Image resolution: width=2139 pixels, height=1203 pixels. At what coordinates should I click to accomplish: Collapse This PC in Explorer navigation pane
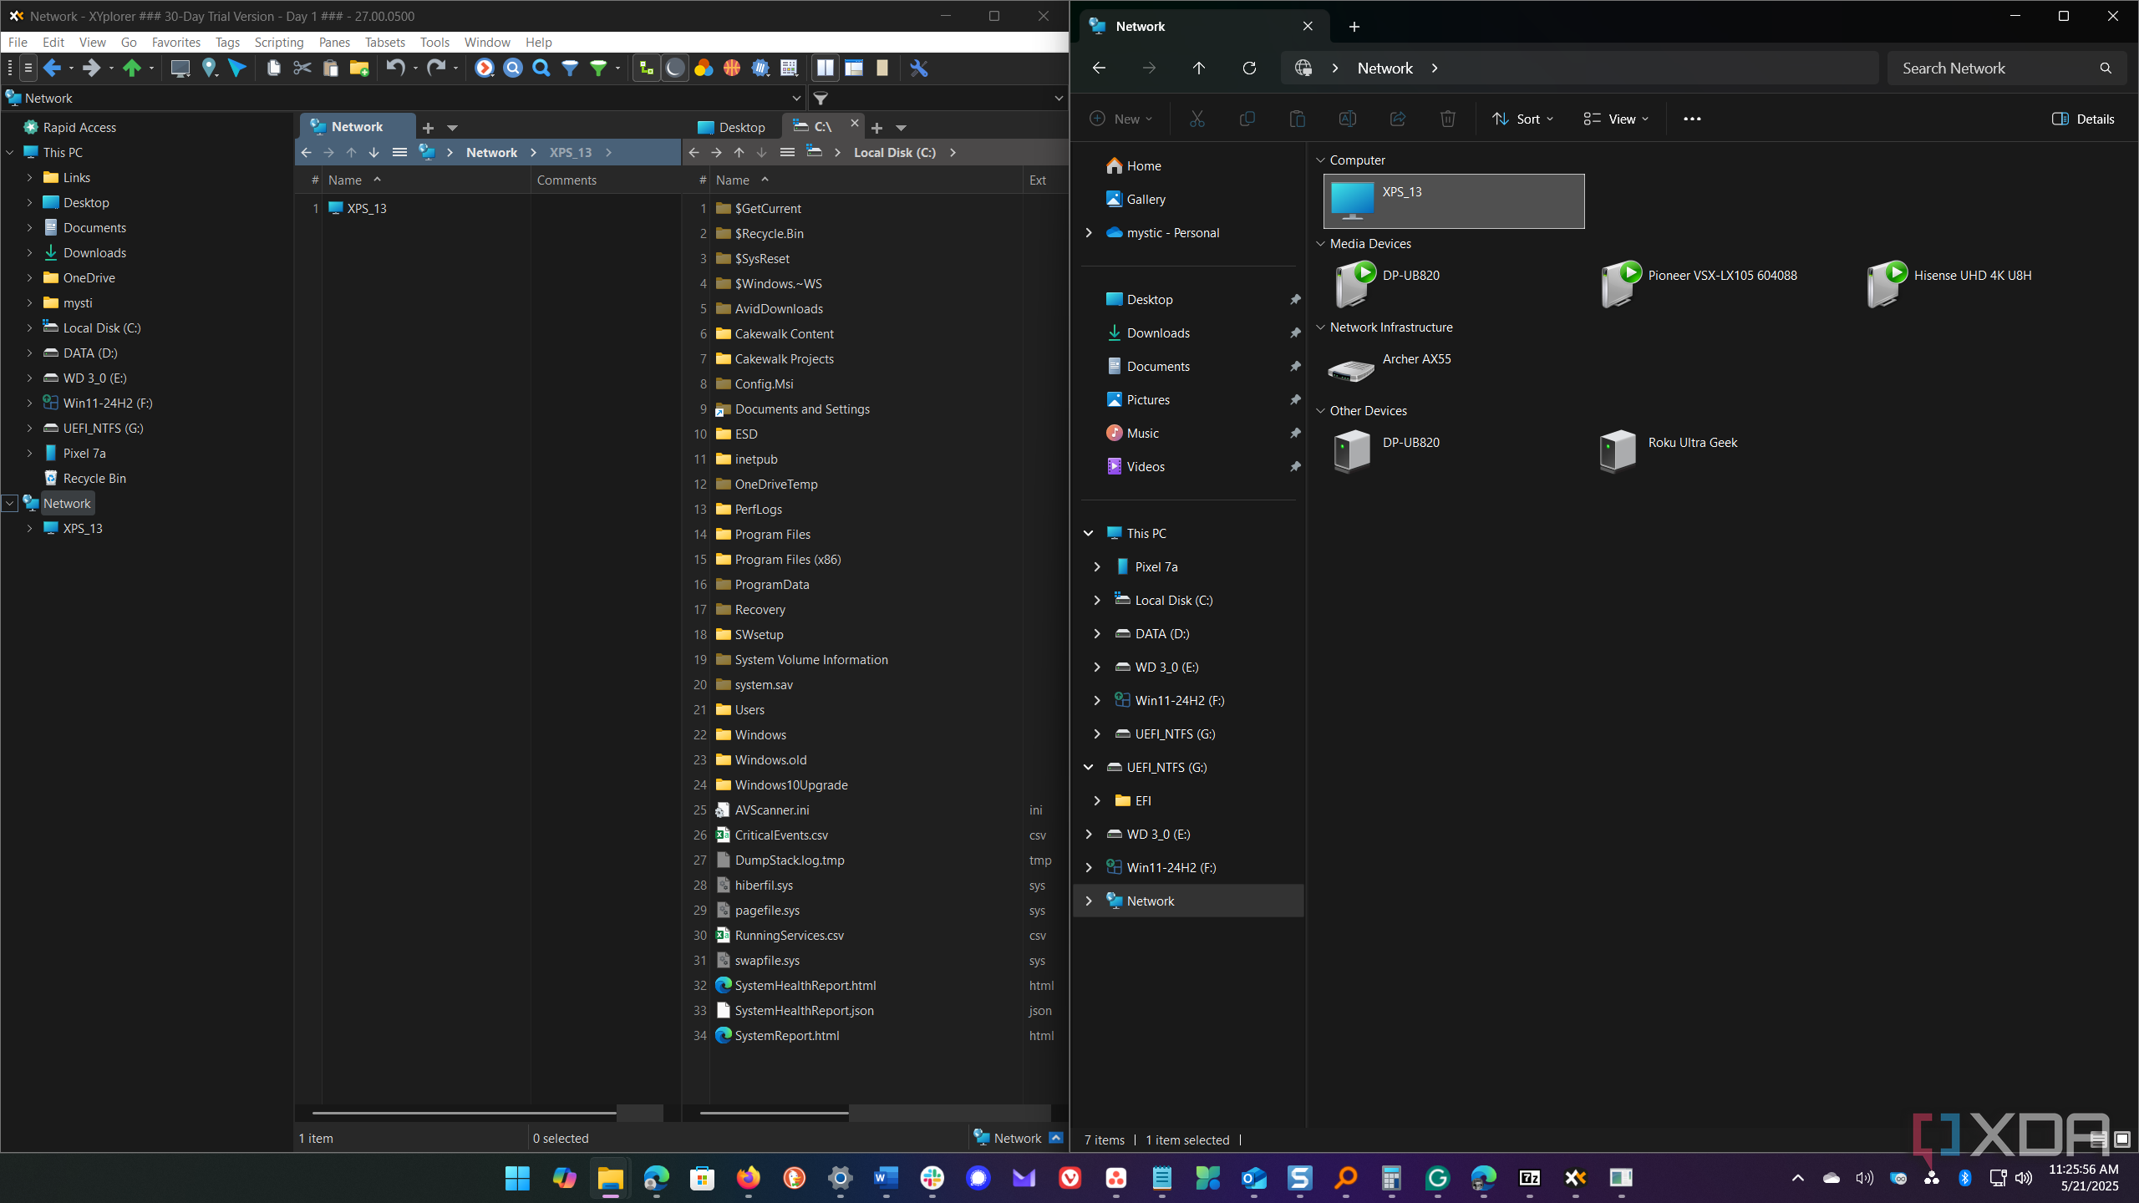1088,533
